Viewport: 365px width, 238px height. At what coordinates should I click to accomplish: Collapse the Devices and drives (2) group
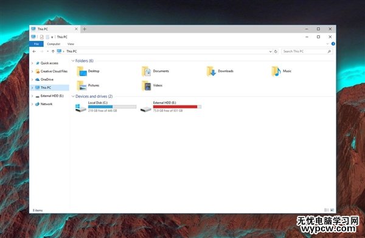[x=73, y=96]
